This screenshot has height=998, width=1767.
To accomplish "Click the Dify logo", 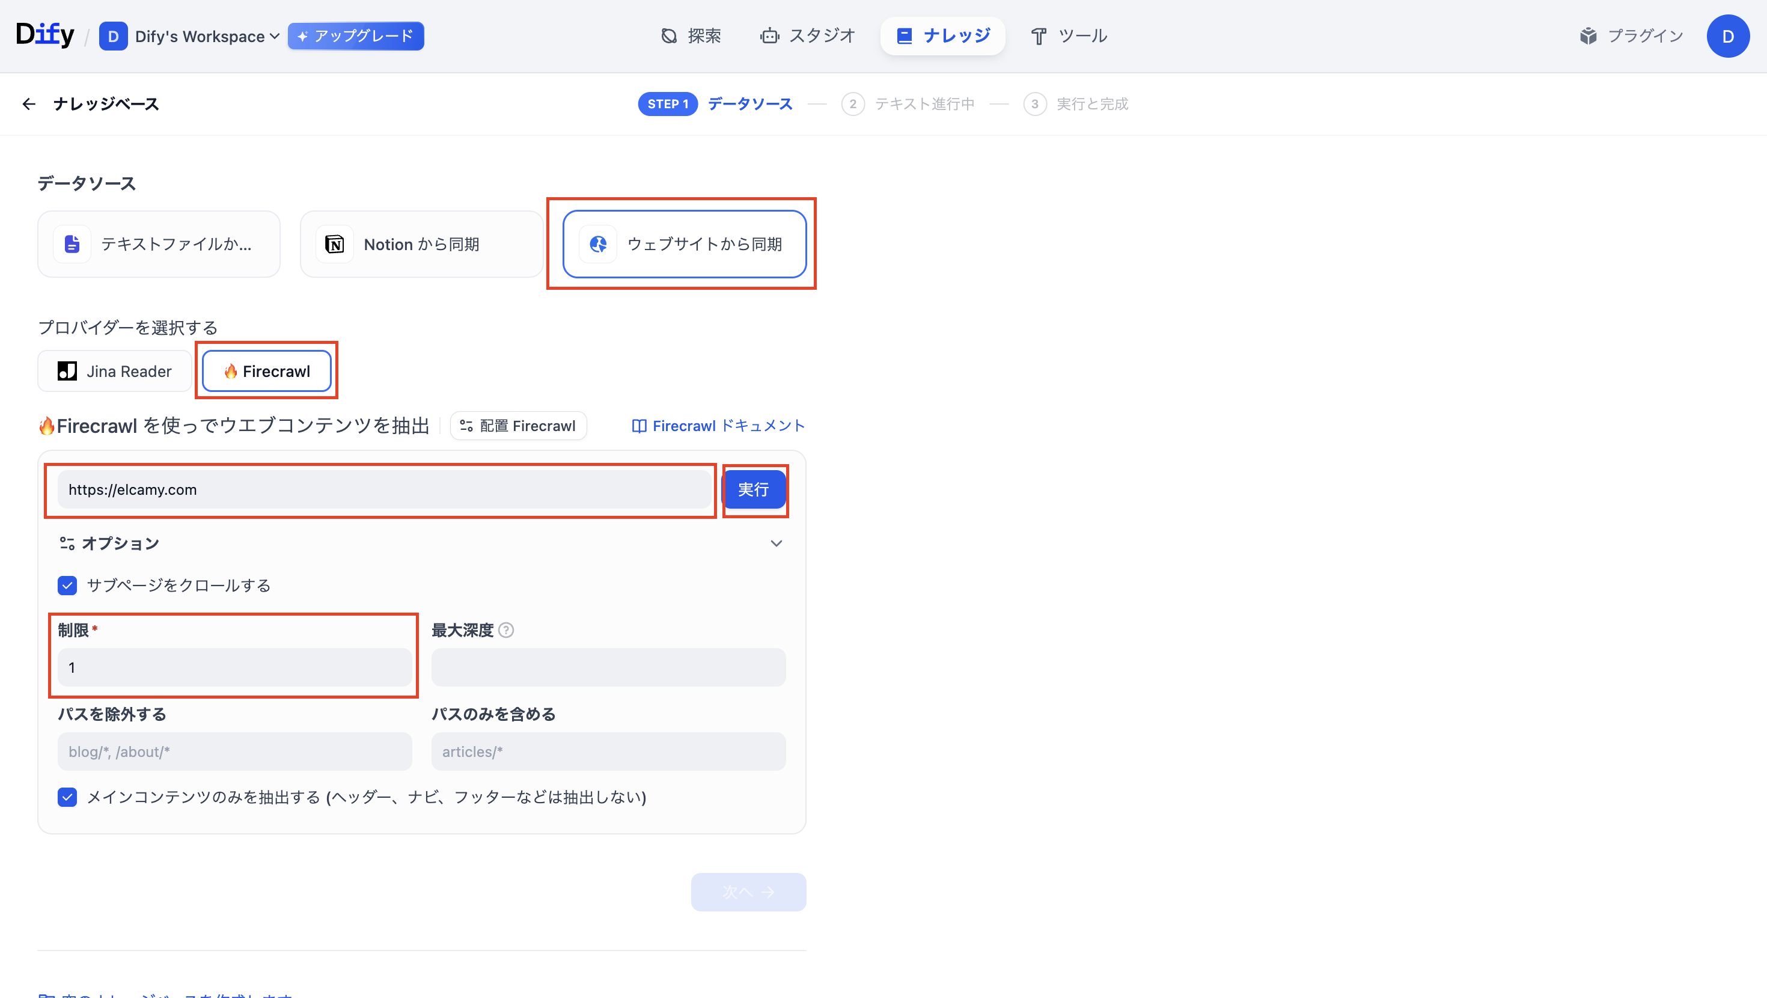I will coord(44,34).
